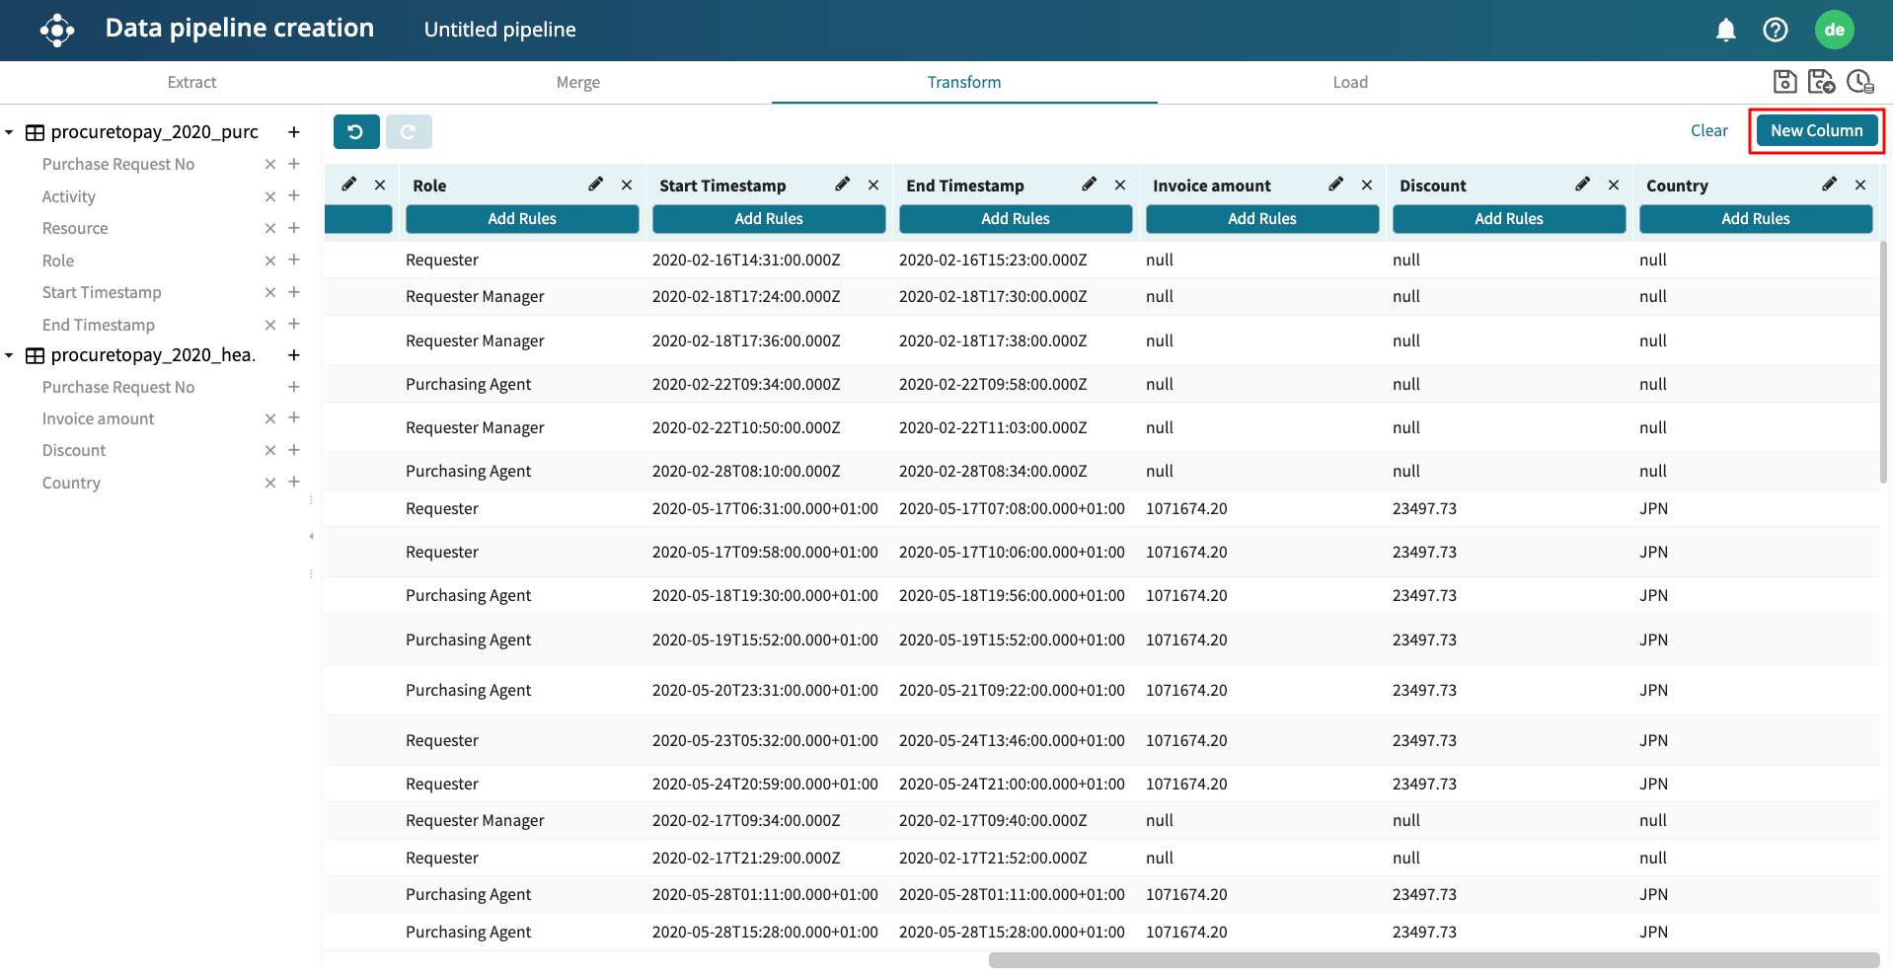Edit the Invoice amount column header

click(x=1335, y=185)
